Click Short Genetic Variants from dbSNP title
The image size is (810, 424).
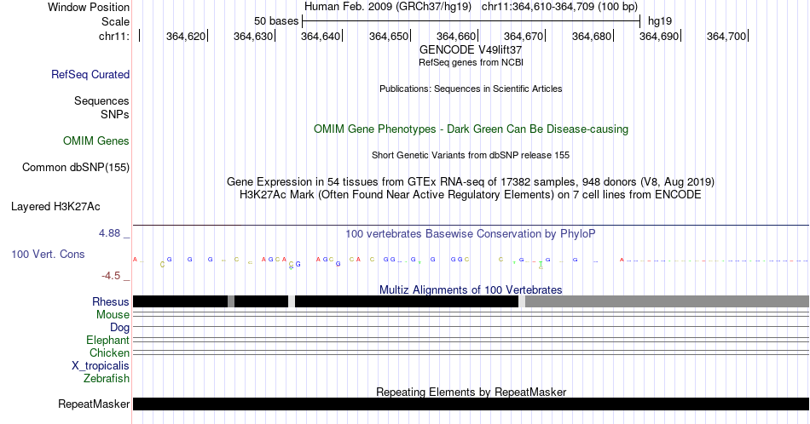coord(471,155)
